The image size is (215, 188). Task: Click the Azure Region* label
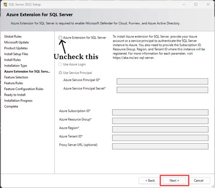(69, 128)
